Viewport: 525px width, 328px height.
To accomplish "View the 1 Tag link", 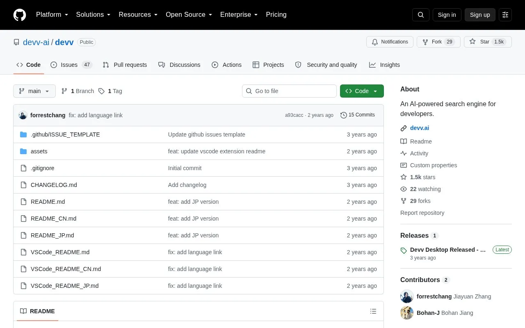I will (110, 91).
